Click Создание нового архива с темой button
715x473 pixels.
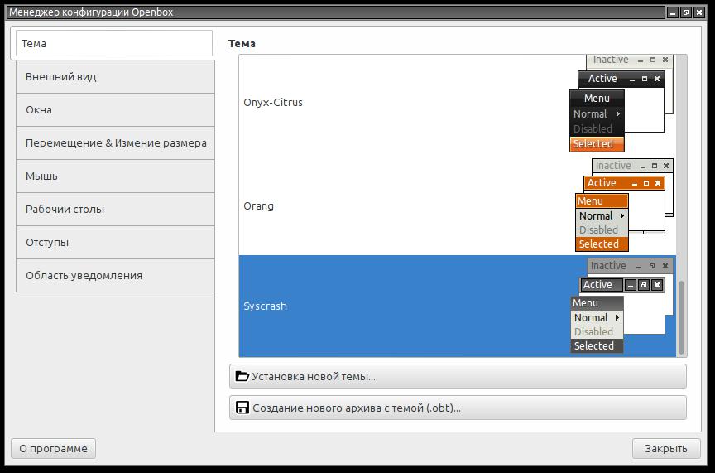tap(458, 408)
